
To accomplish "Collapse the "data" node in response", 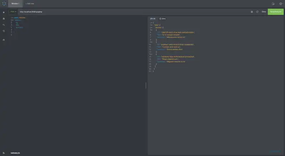I will tap(151, 25).
